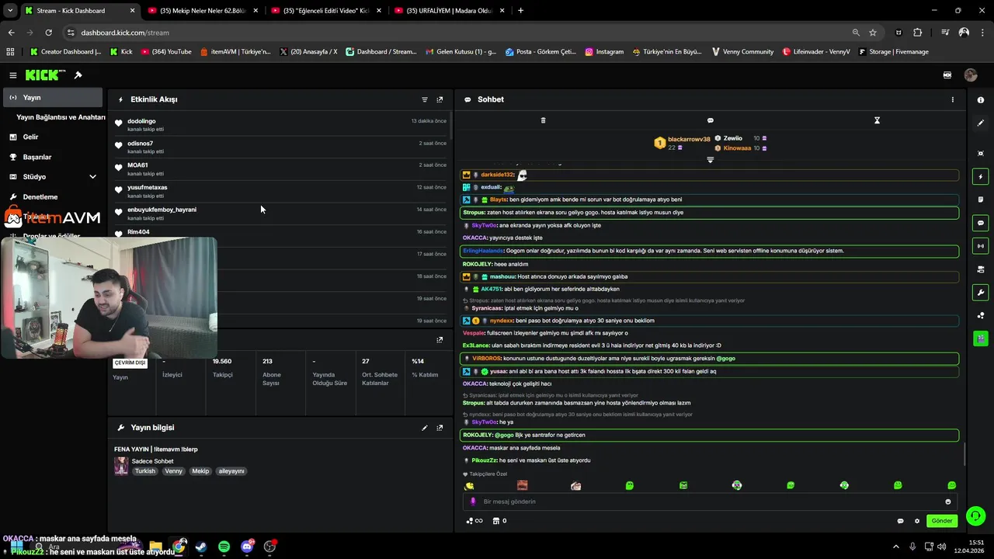Toggle the wrench widget in right sidebar
The width and height of the screenshot is (994, 559).
(981, 293)
